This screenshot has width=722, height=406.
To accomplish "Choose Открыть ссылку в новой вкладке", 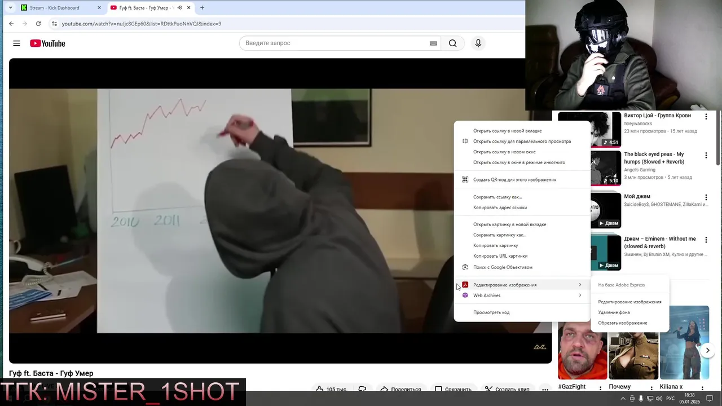I will (507, 131).
